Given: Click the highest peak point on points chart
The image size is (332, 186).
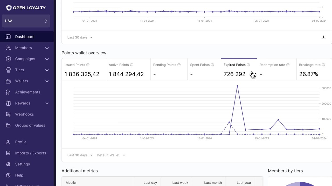Looking at the screenshot, I should pyautogui.click(x=237, y=86).
